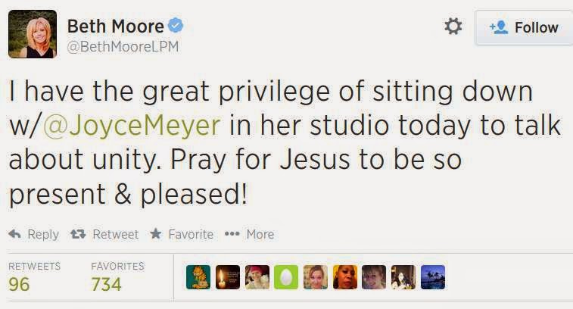Expand the More options menu

click(x=249, y=234)
